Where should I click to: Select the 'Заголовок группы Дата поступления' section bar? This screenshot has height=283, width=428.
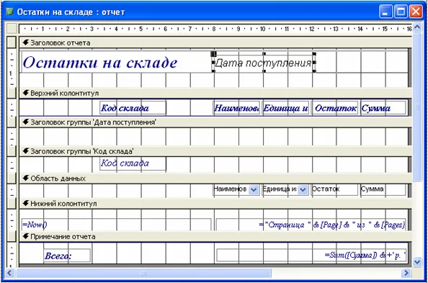click(215, 122)
